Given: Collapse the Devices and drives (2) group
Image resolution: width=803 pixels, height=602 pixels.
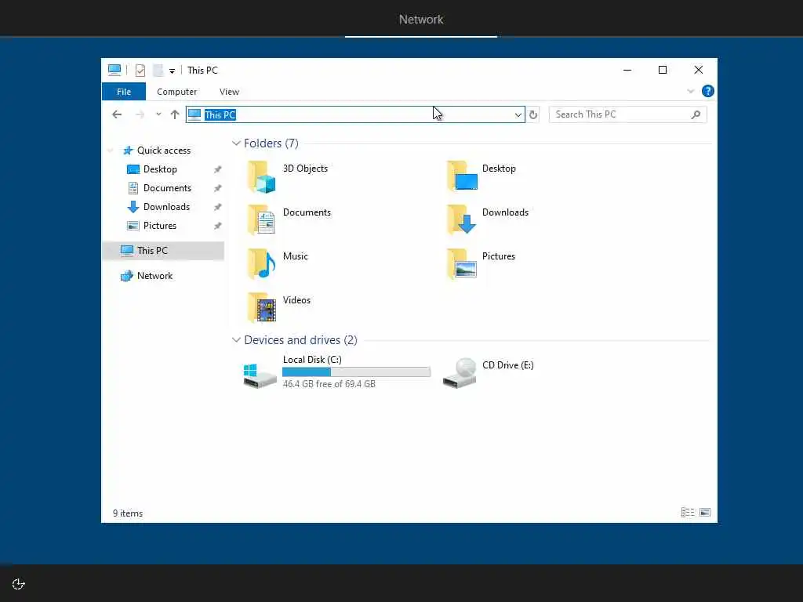Looking at the screenshot, I should (236, 340).
